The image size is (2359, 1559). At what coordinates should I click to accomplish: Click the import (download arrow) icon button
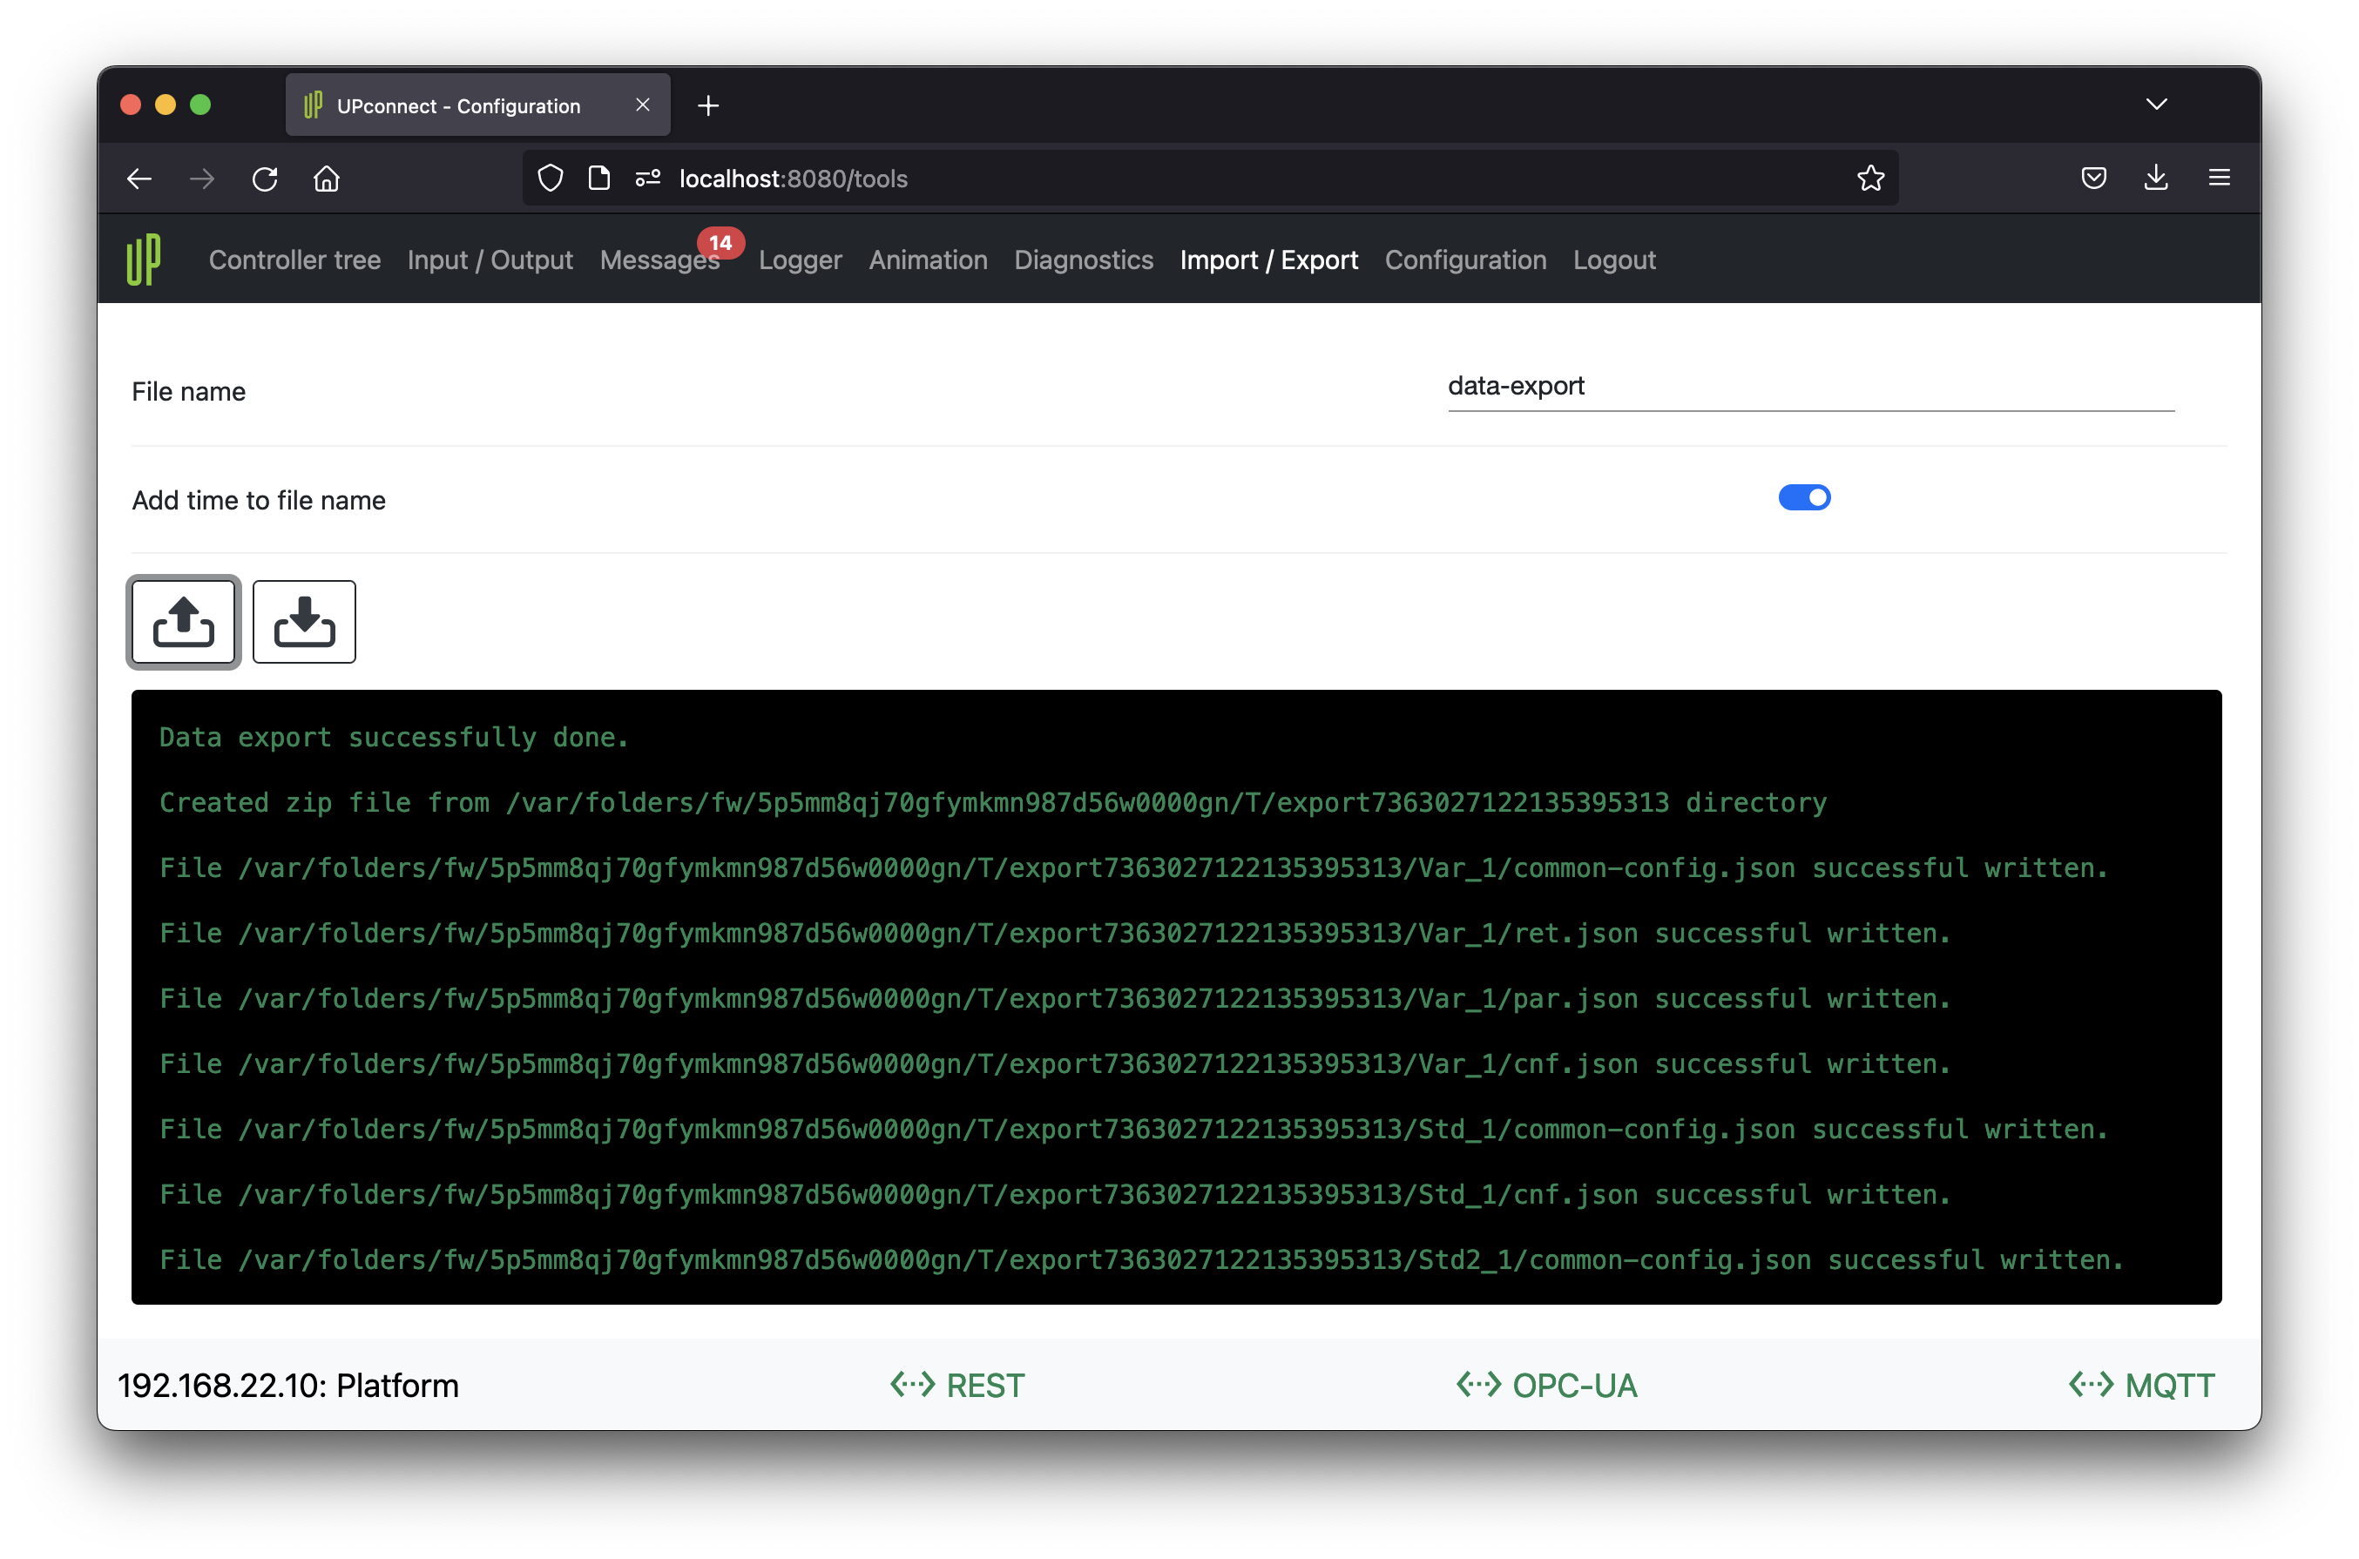304,623
